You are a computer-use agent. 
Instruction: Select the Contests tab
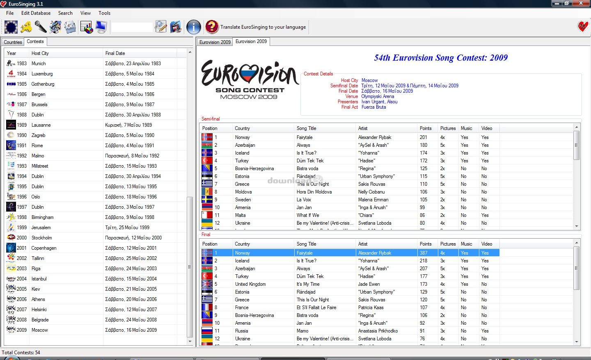point(35,41)
